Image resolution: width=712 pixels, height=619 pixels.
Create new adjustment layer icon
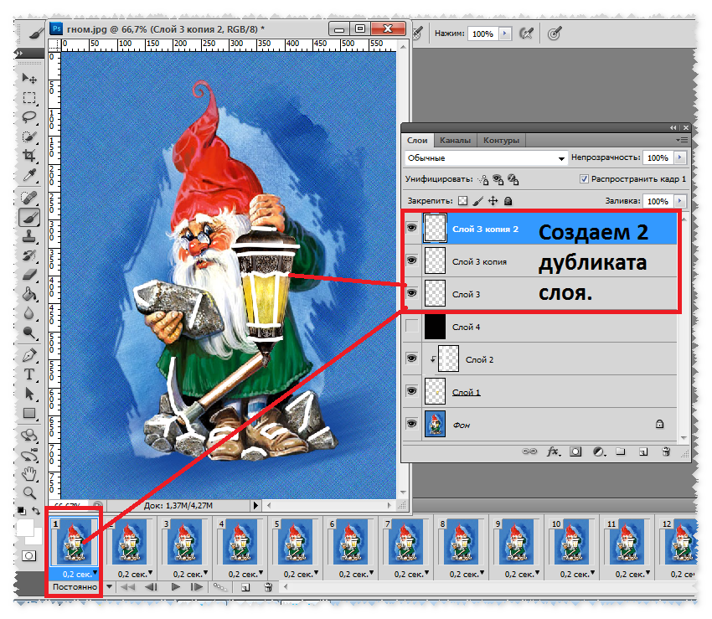click(599, 451)
